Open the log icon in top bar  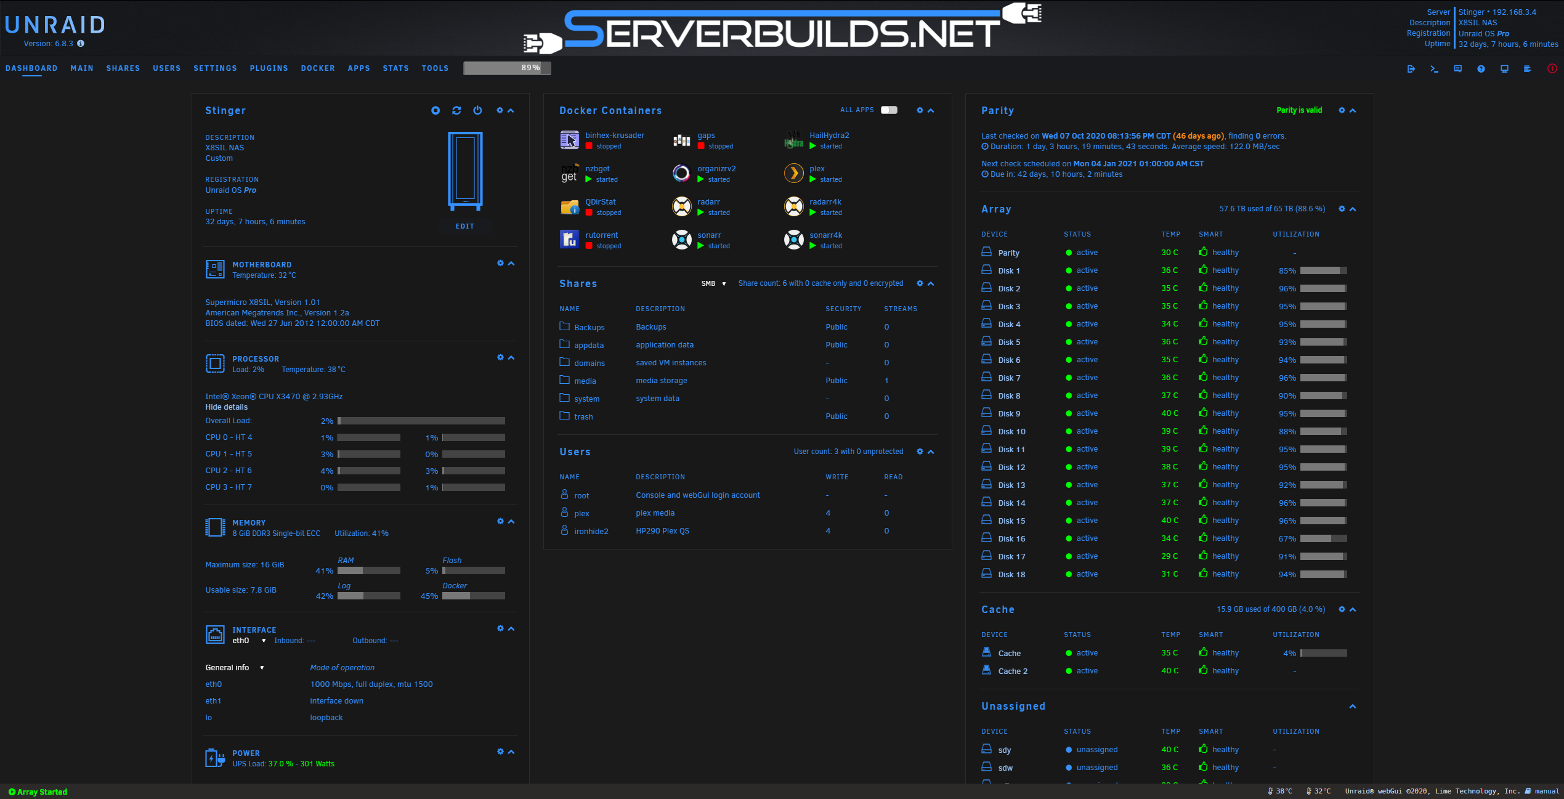[x=1527, y=68]
